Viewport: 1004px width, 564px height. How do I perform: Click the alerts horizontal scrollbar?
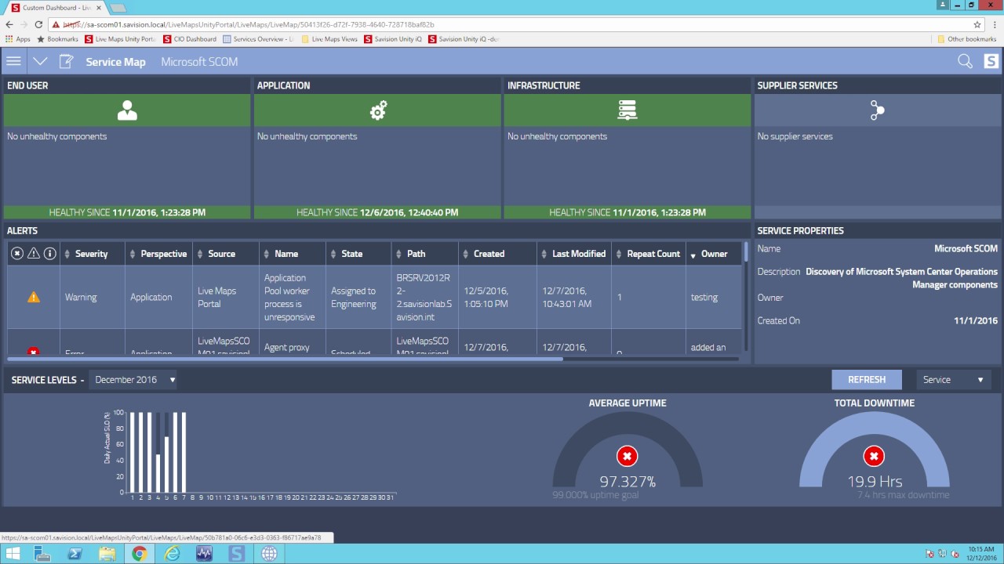point(285,359)
